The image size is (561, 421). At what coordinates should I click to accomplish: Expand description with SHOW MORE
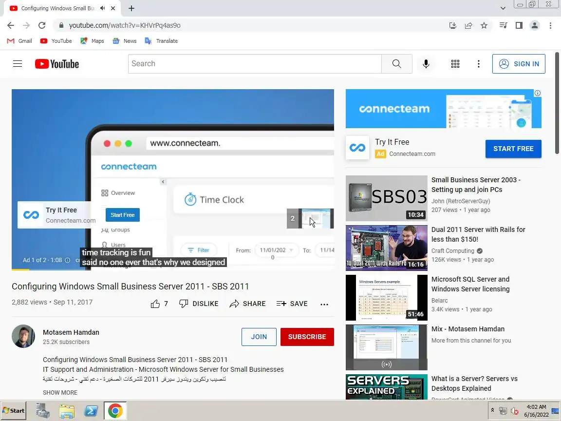pyautogui.click(x=60, y=393)
